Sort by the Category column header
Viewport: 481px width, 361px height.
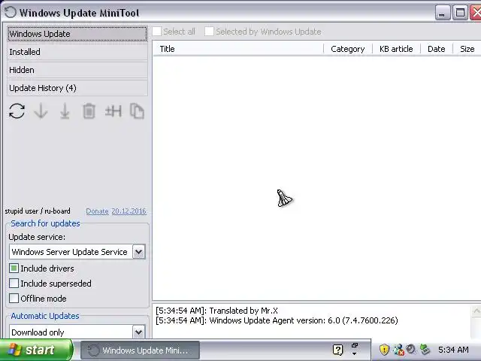tap(348, 49)
